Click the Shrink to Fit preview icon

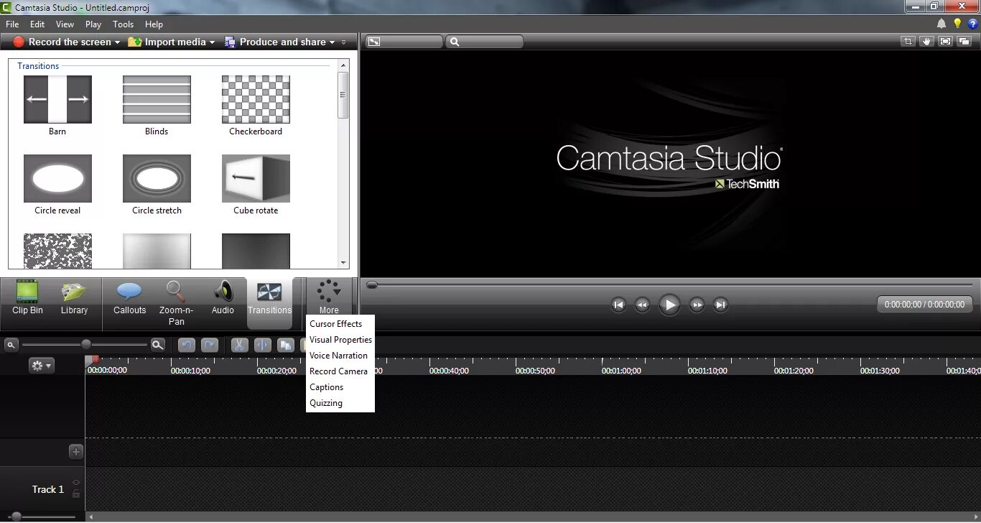coord(944,42)
